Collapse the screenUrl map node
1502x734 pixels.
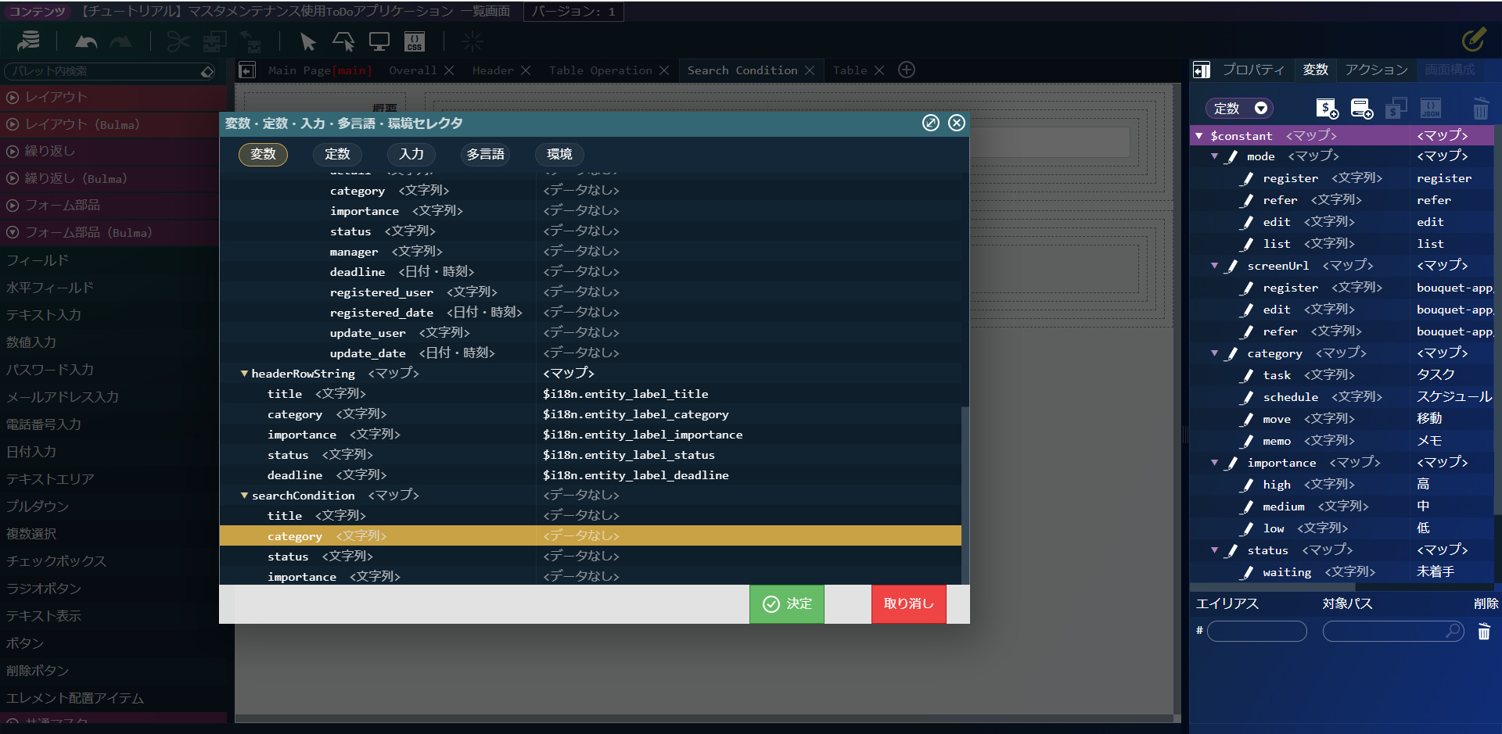(1214, 266)
